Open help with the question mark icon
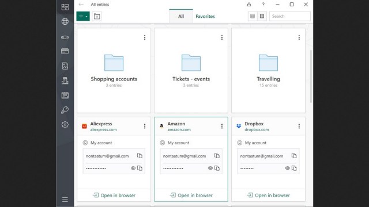 pos(263,4)
